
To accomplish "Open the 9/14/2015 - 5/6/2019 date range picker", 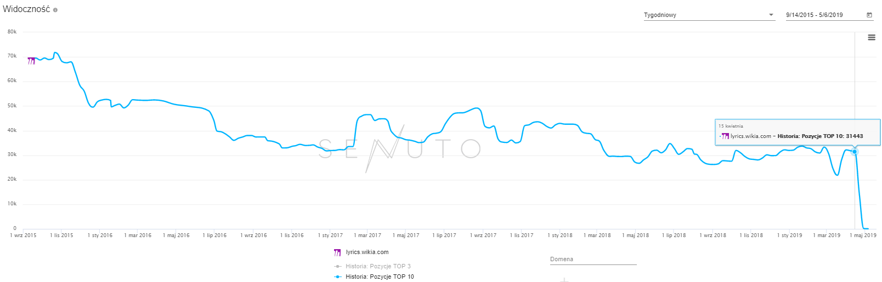I will pos(823,15).
